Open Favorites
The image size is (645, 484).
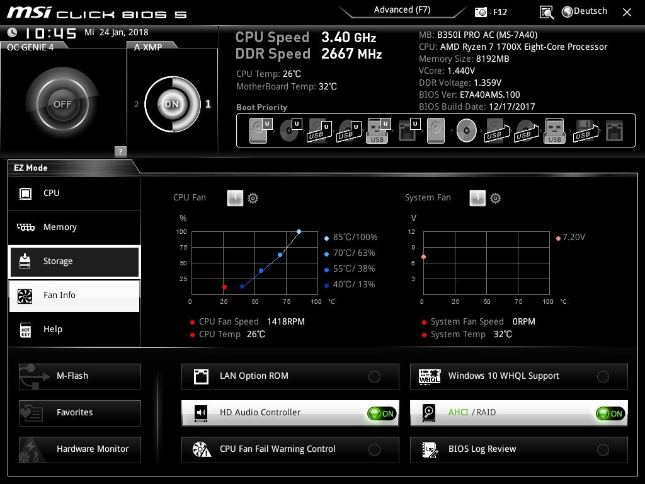(x=80, y=413)
